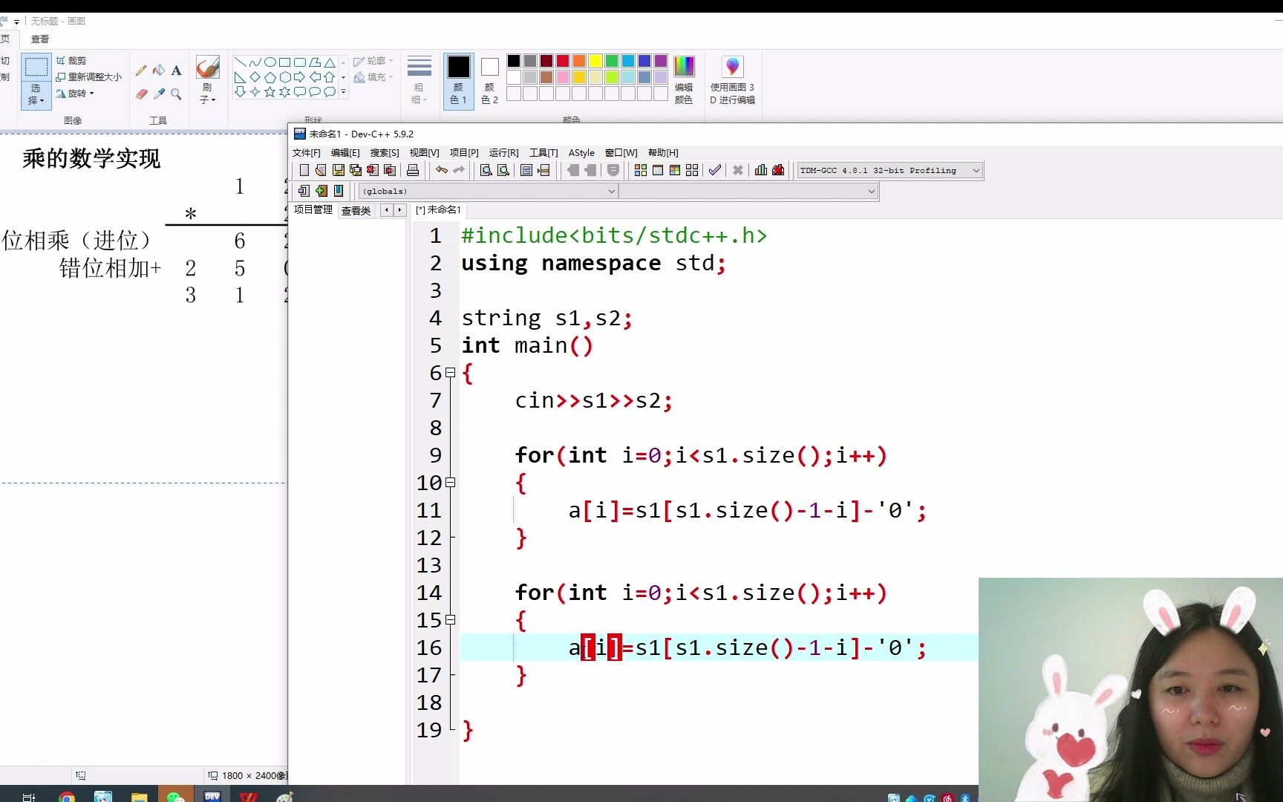The height and width of the screenshot is (802, 1283).
Task: Click the Syntax Check checkmark icon
Action: (715, 170)
